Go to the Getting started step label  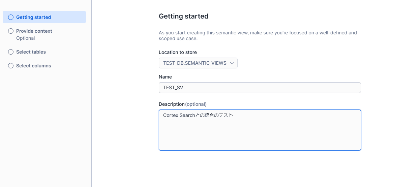[x=33, y=17]
